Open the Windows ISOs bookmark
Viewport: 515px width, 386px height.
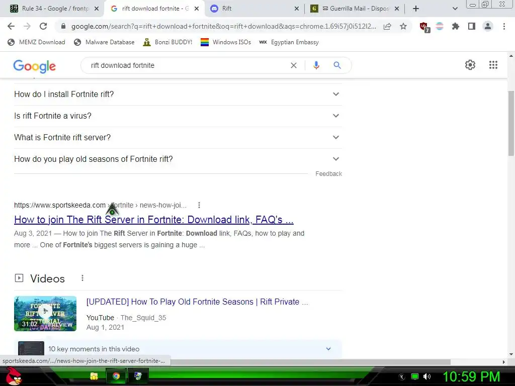[226, 42]
